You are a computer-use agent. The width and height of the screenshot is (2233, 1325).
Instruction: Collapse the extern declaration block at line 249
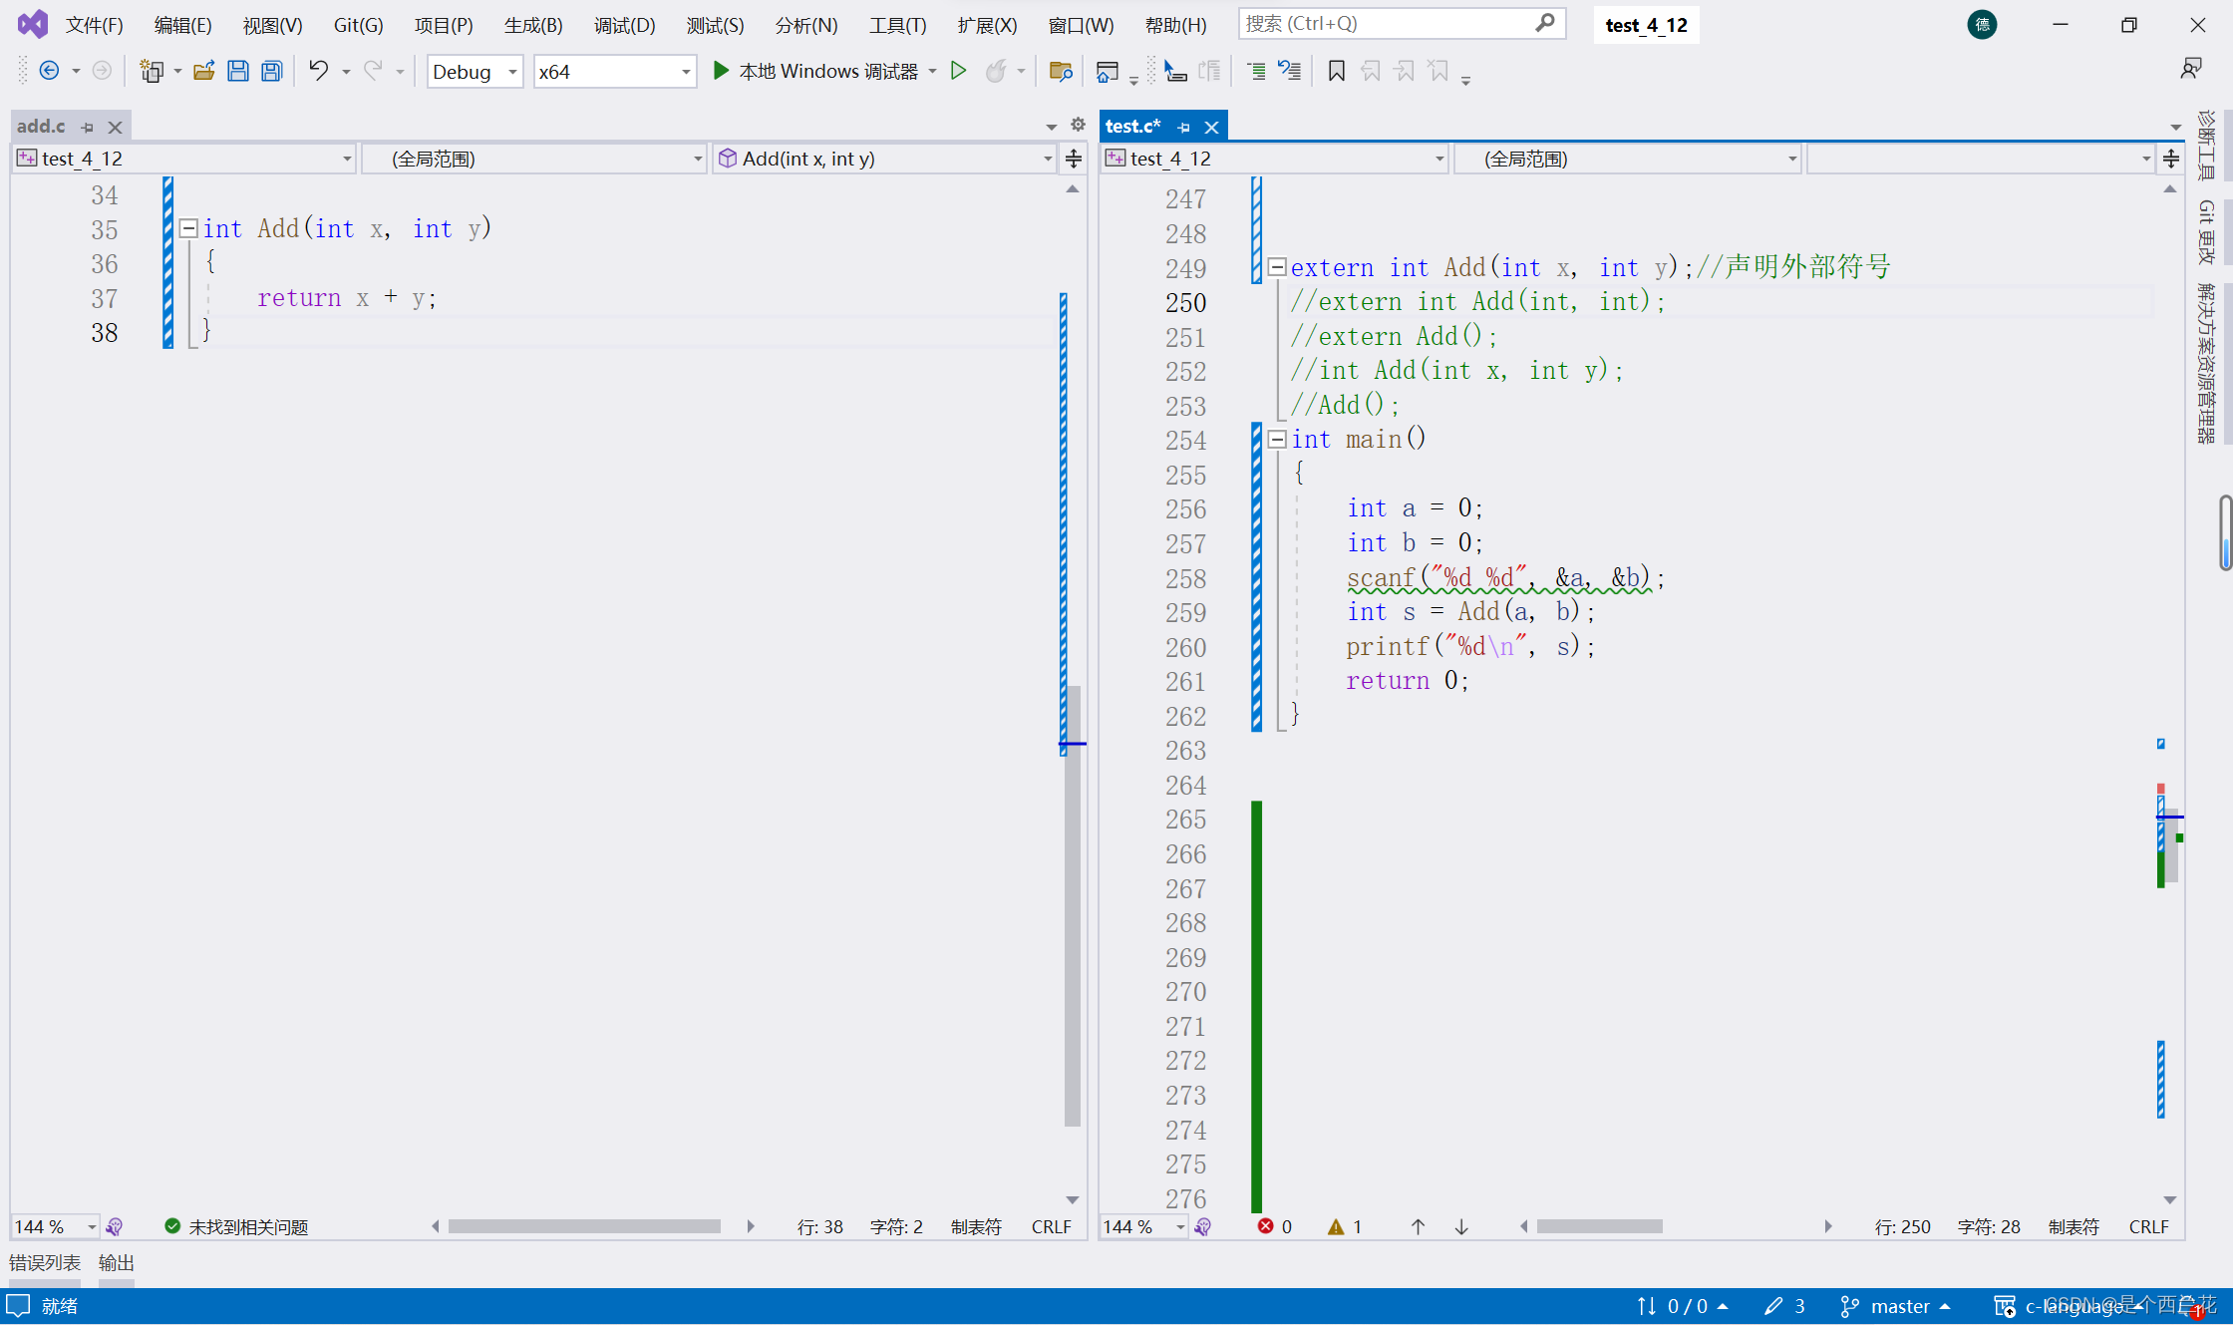coord(1276,267)
